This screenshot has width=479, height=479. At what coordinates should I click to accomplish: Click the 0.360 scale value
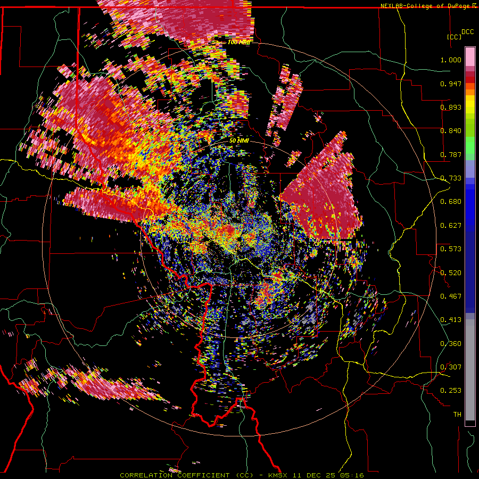[x=451, y=343]
